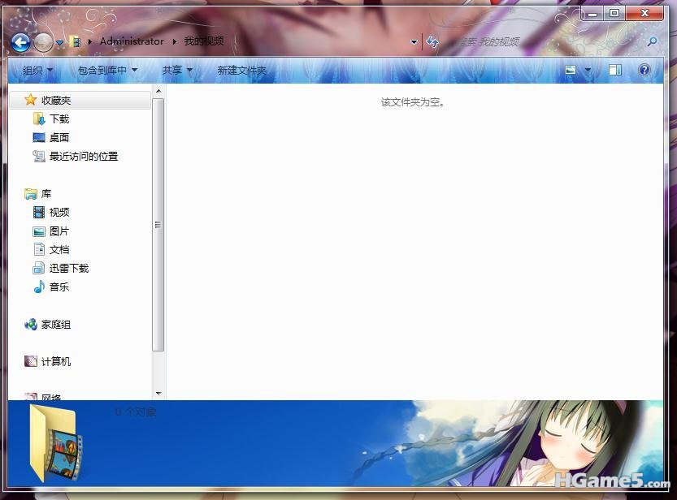This screenshot has width=677, height=500.
Task: Expand the arrow before Administrator breadcrumb
Action: pyautogui.click(x=89, y=42)
